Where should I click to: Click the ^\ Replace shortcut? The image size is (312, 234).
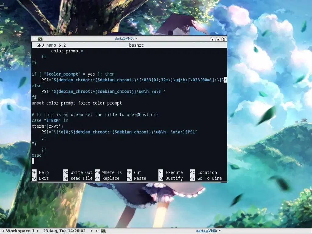(107, 178)
